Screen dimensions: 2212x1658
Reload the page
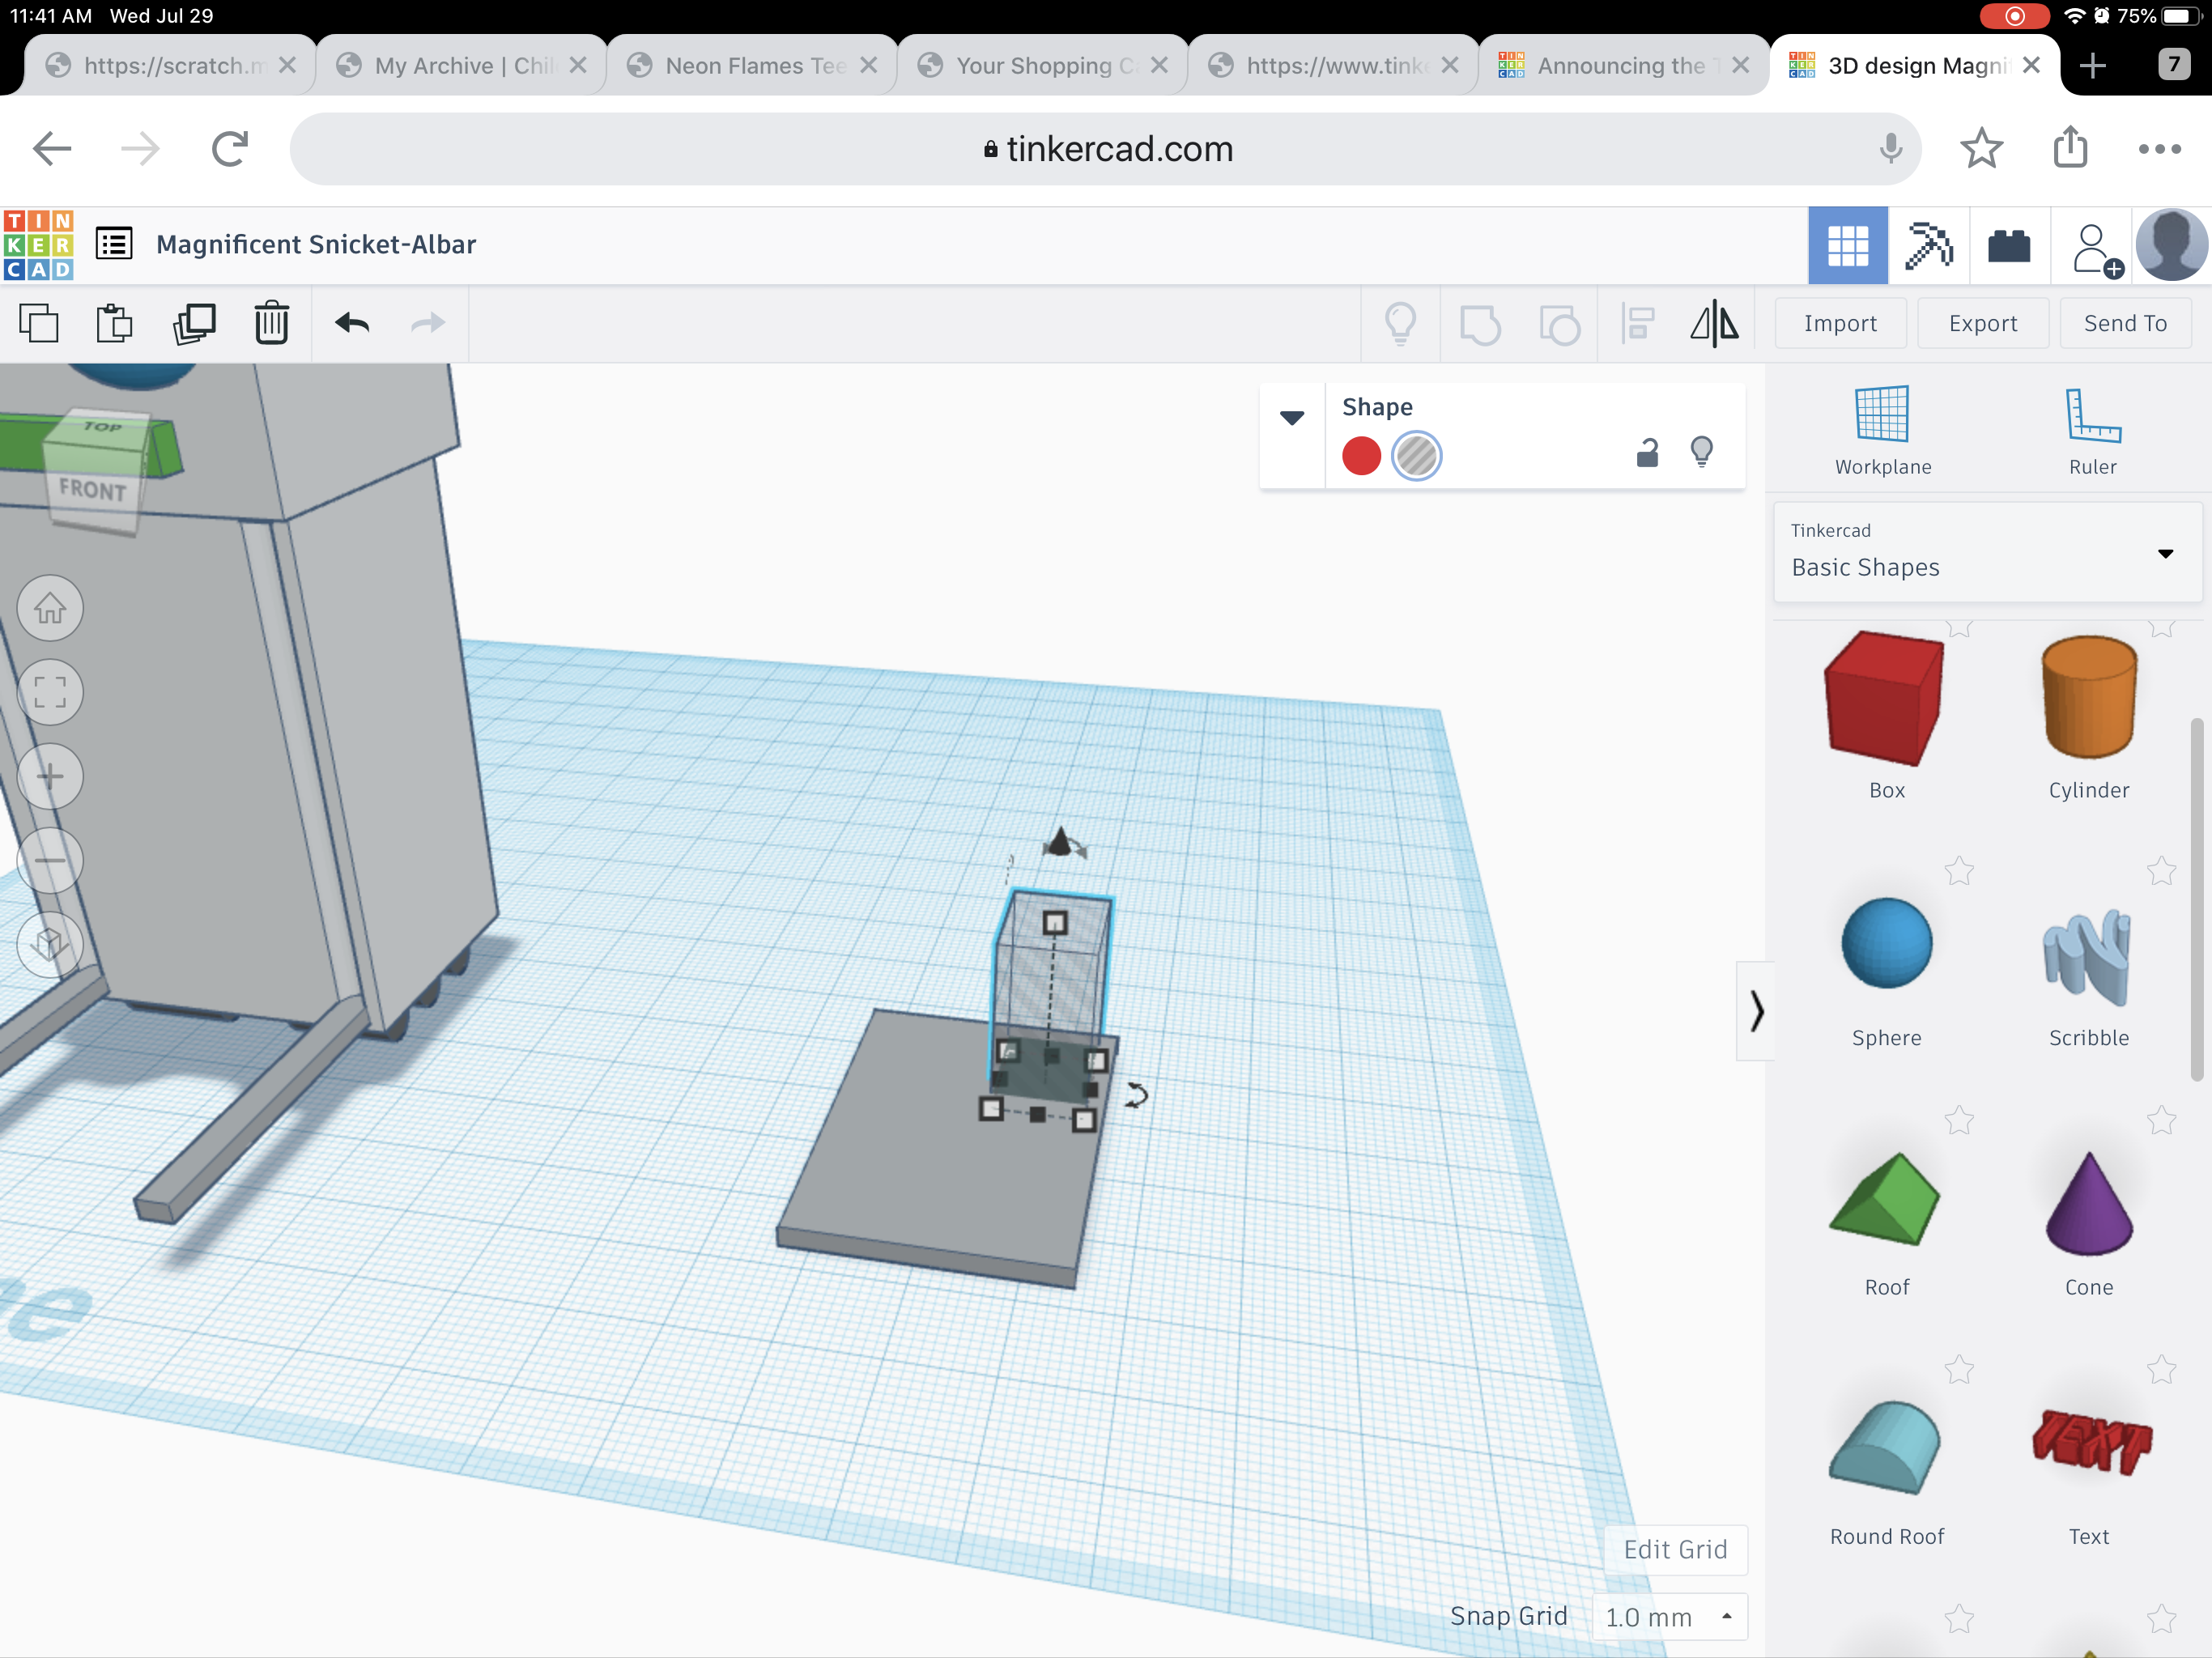[x=229, y=149]
